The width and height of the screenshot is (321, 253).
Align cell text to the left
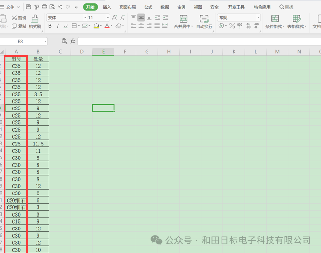(133, 26)
